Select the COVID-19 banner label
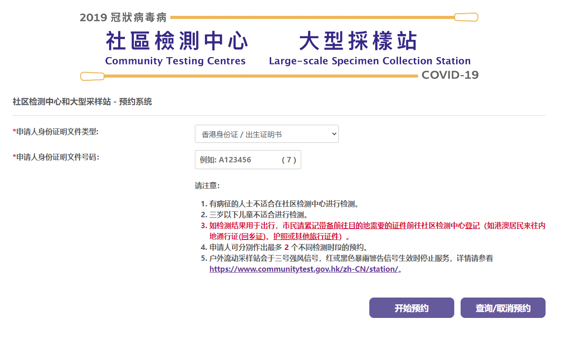Viewport: 561px width, 337px height. (450, 75)
